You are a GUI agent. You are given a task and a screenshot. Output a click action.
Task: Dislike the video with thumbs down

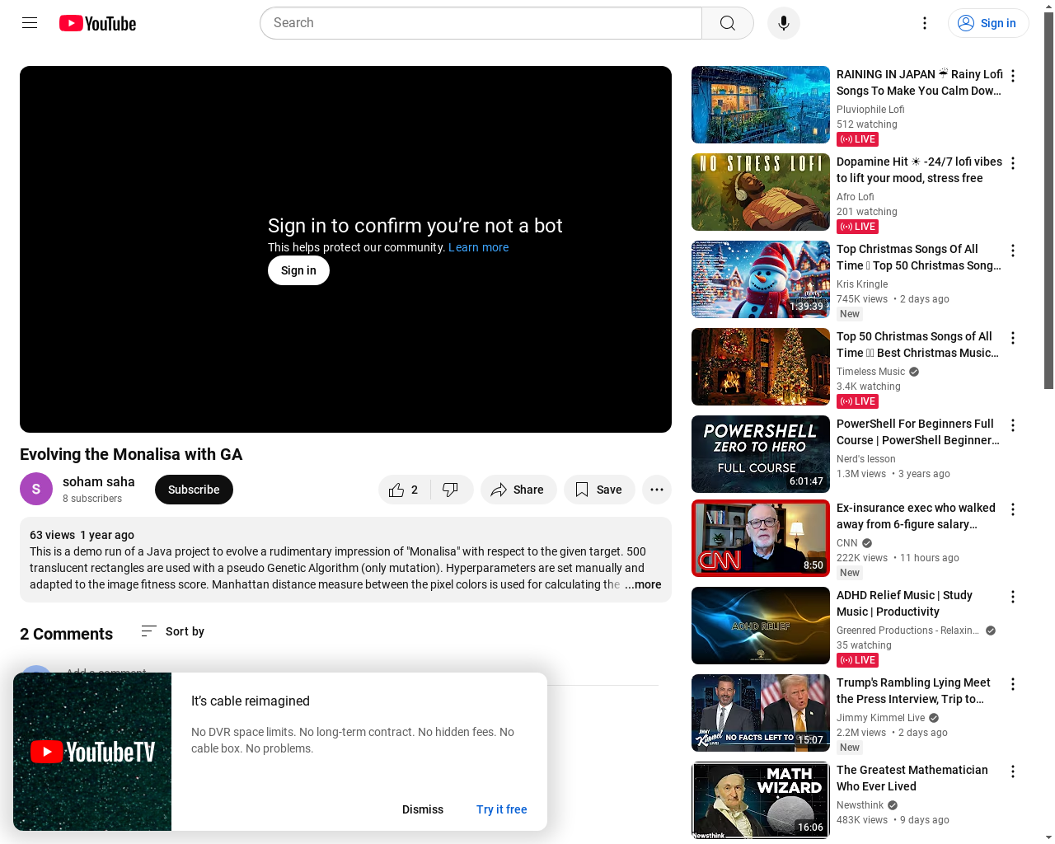coord(451,490)
